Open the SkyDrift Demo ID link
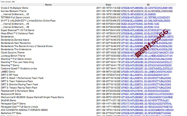The image size is (187, 116). click(x=145, y=101)
